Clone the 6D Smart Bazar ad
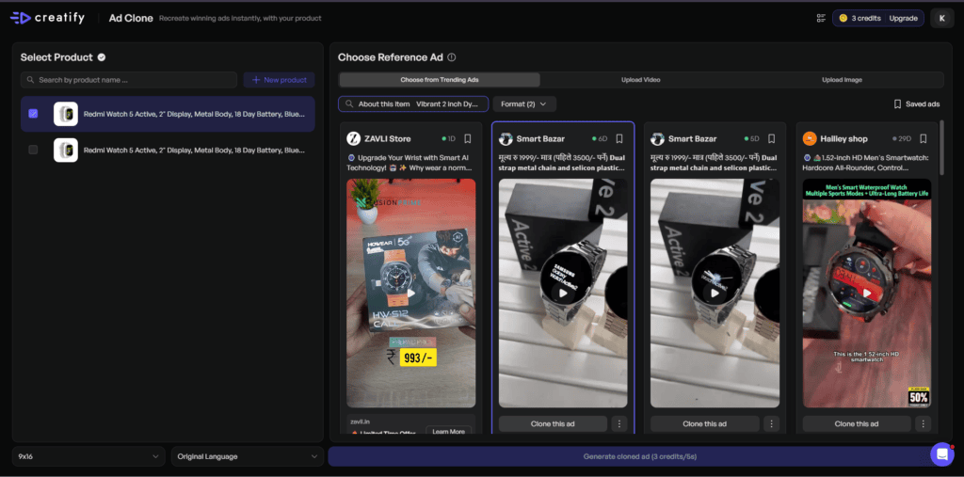The image size is (964, 477). 553,423
